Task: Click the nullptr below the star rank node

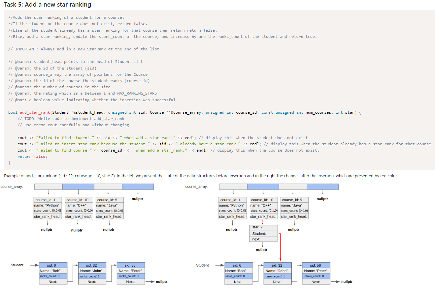Action: pos(261,250)
